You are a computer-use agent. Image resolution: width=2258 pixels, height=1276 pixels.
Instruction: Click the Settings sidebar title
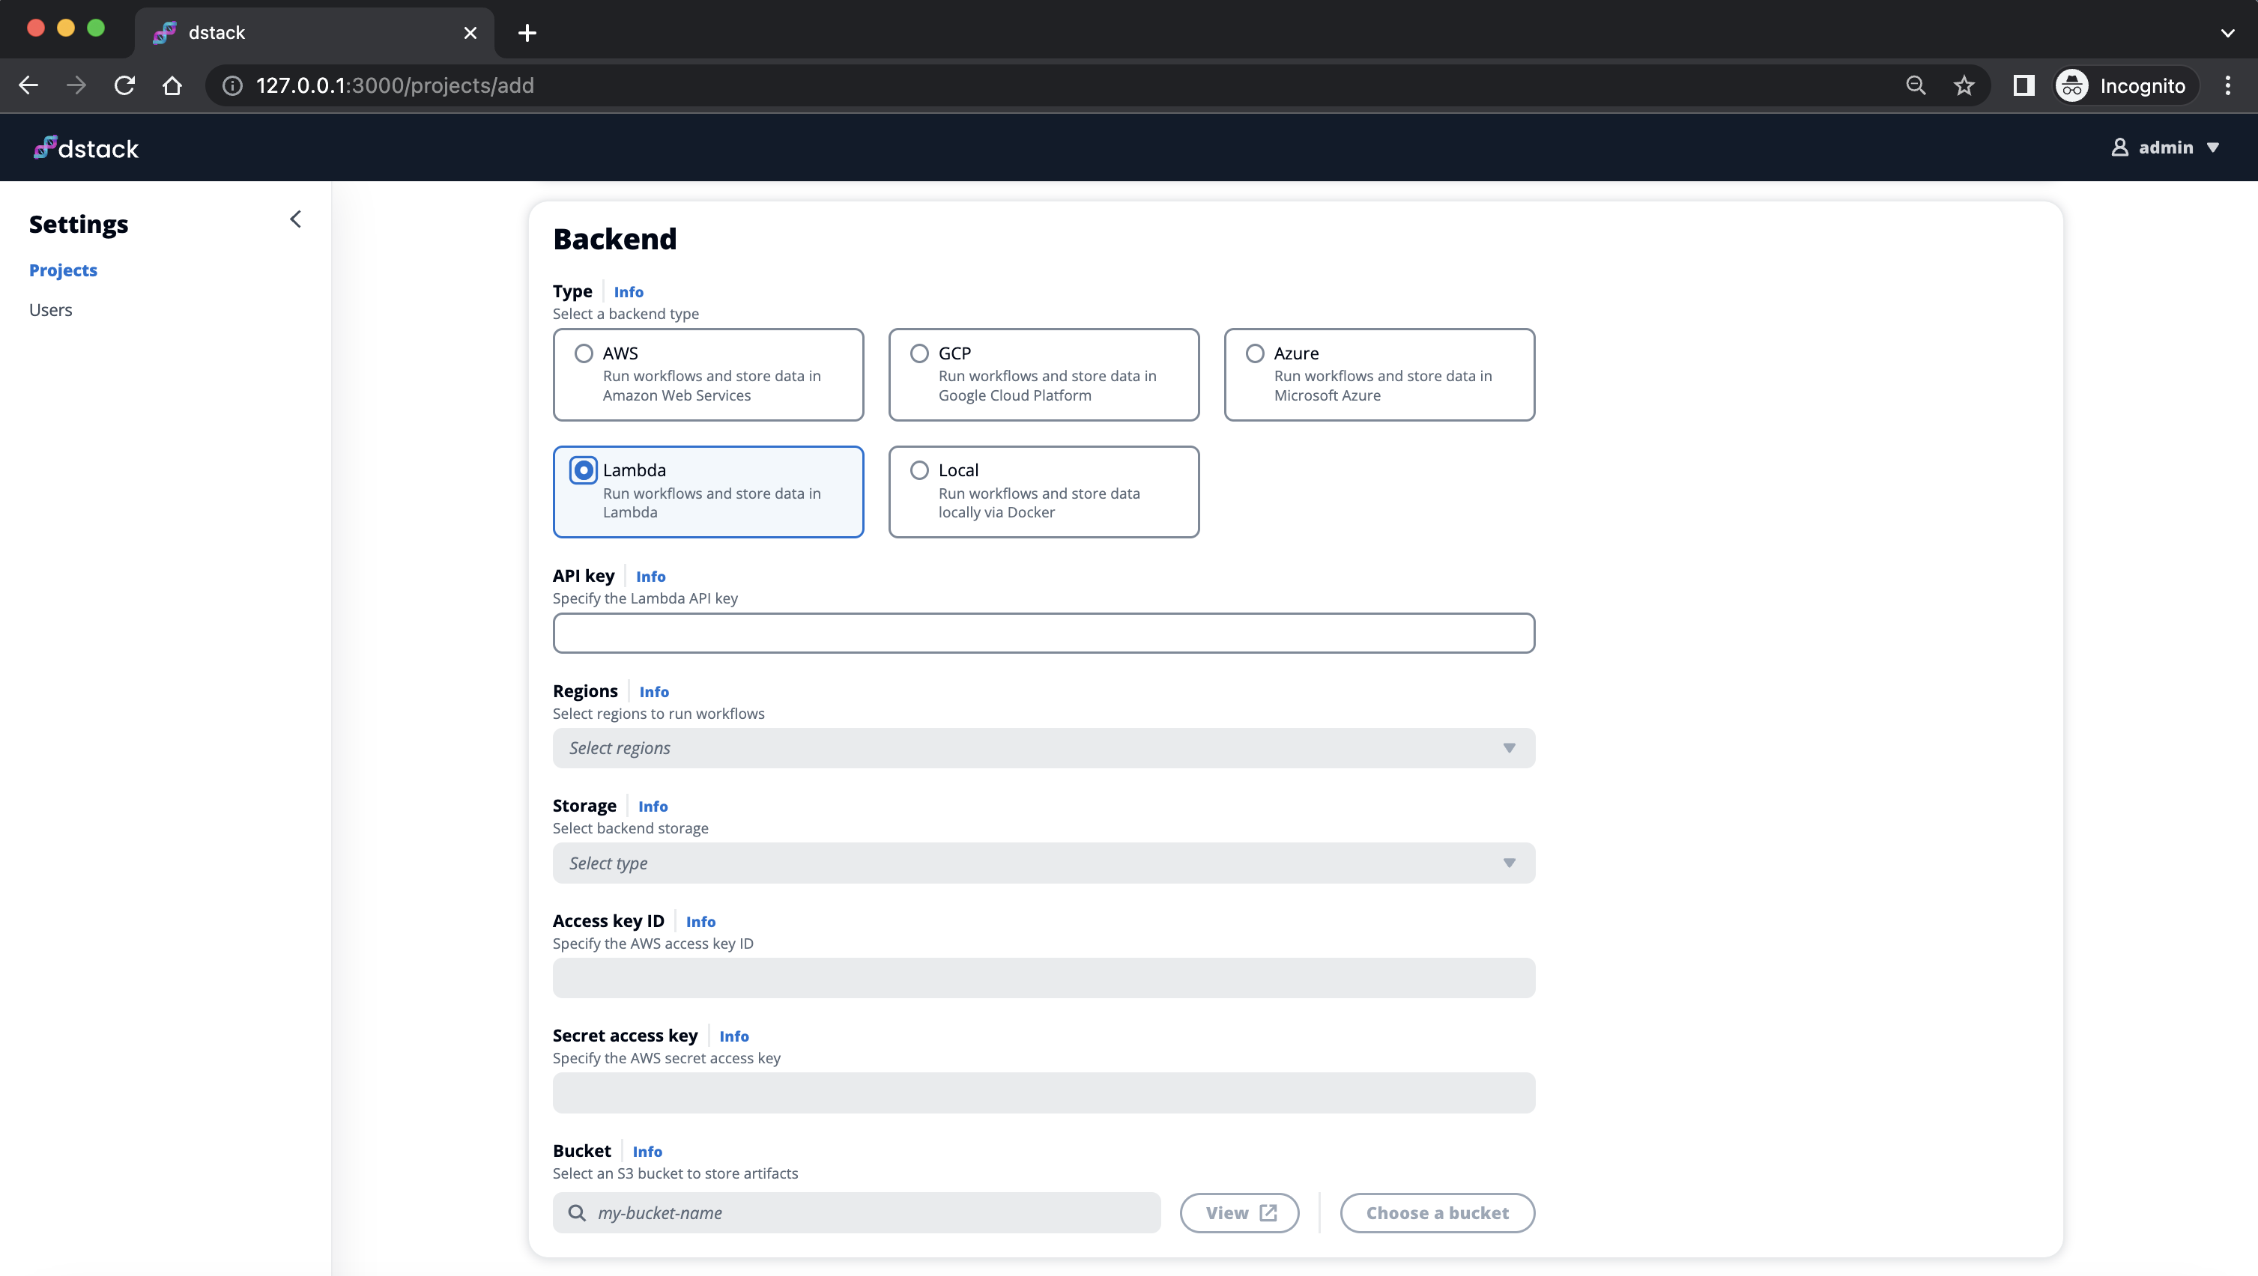(x=79, y=225)
